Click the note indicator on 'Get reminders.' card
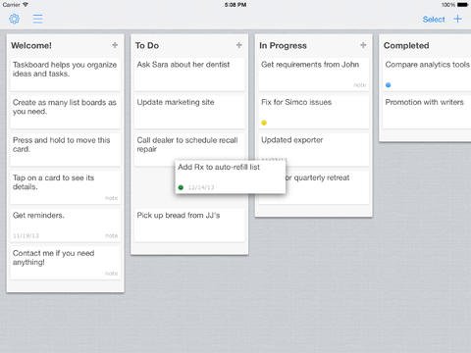 (x=112, y=235)
